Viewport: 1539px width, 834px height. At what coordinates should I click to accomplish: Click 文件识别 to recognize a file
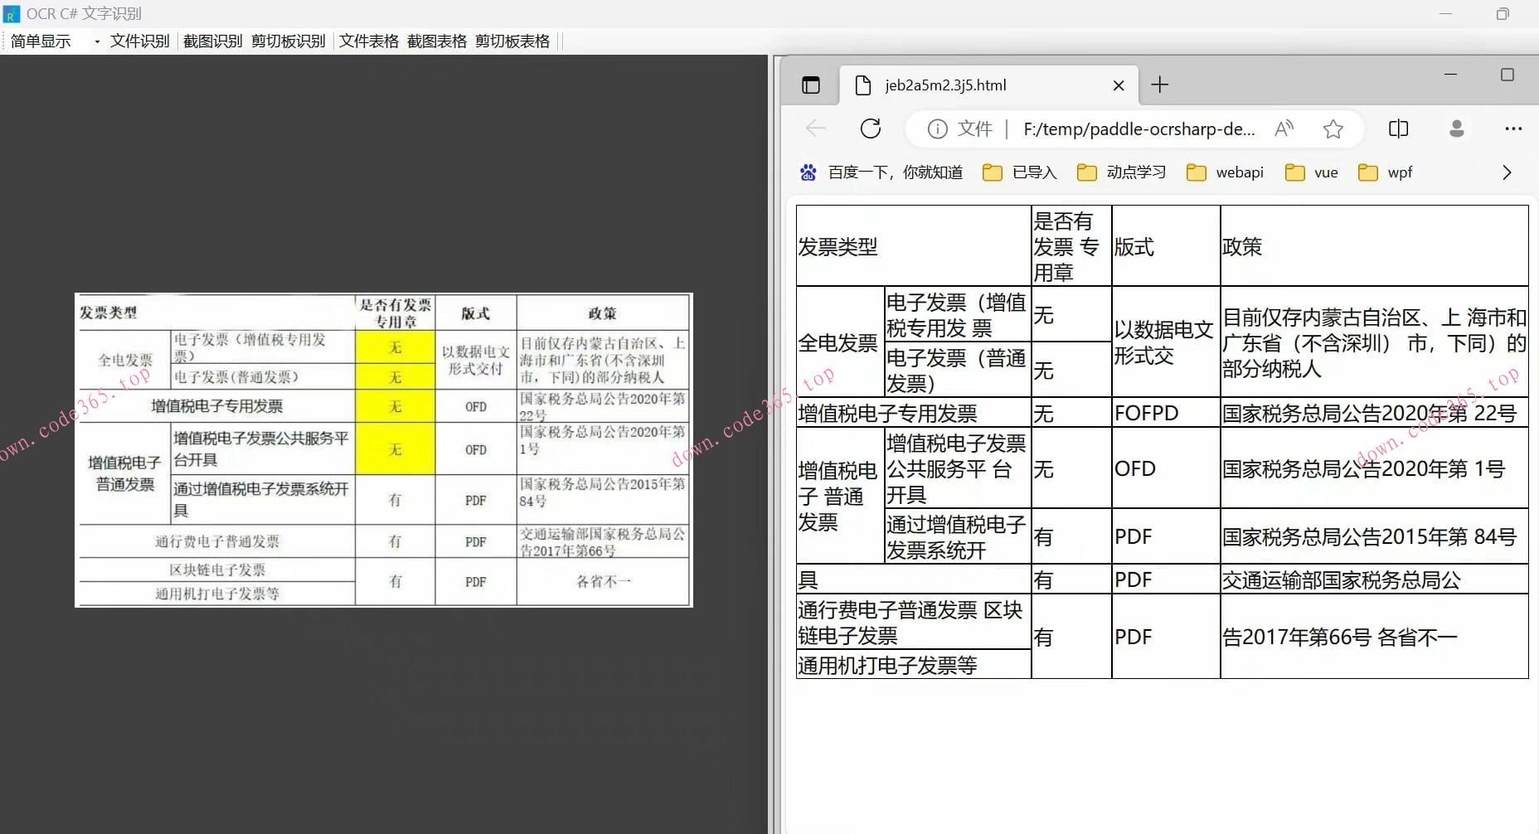[x=138, y=41]
